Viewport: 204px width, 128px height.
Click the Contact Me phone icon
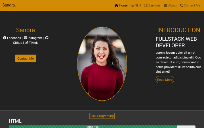pos(181,5)
